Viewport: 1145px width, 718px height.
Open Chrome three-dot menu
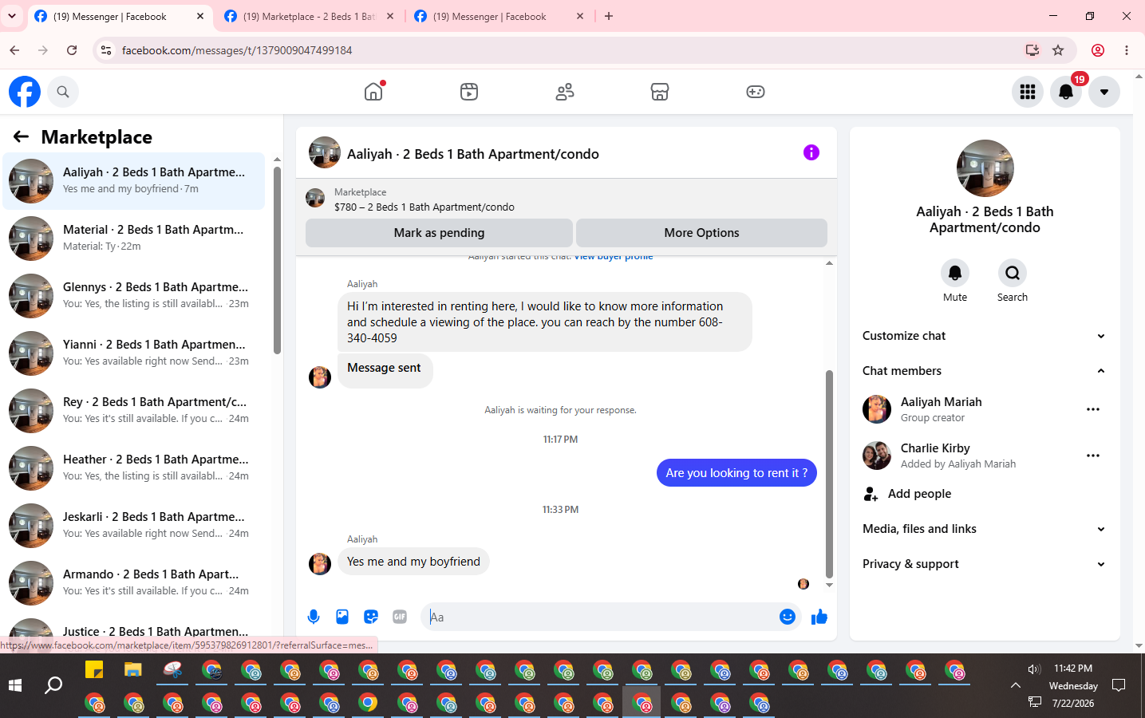pyautogui.click(x=1127, y=50)
